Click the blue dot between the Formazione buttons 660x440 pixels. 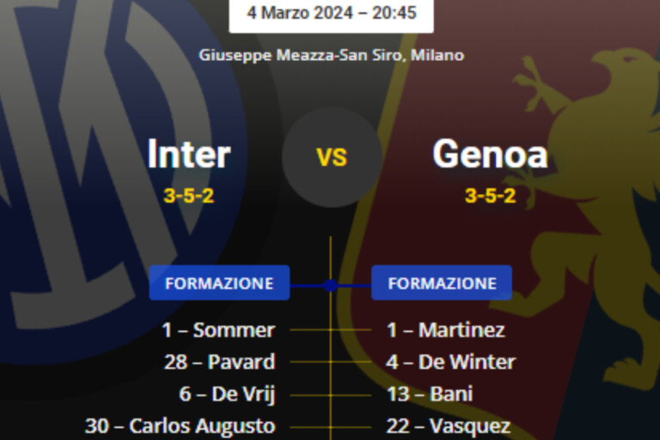click(331, 284)
